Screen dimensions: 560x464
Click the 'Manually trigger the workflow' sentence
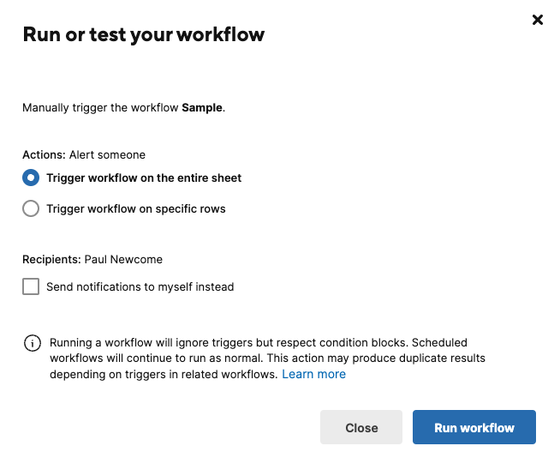pos(123,108)
